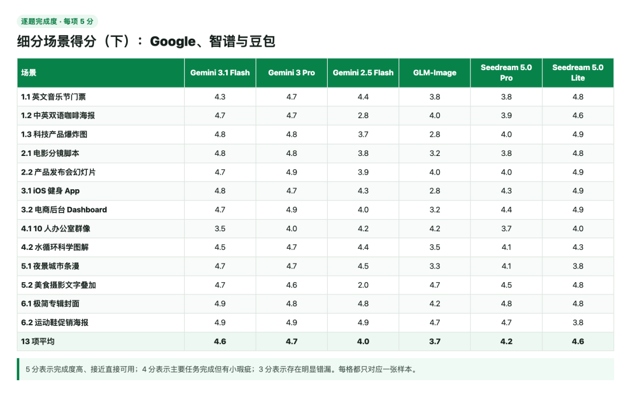Viewport: 631px width, 403px height.
Task: Select row label 2.2 产品发布会幻灯片
Action: click(x=58, y=172)
